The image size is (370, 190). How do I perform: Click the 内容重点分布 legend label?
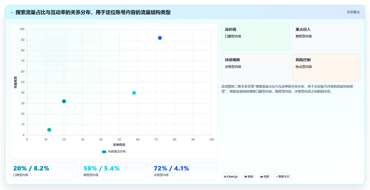click(x=117, y=152)
